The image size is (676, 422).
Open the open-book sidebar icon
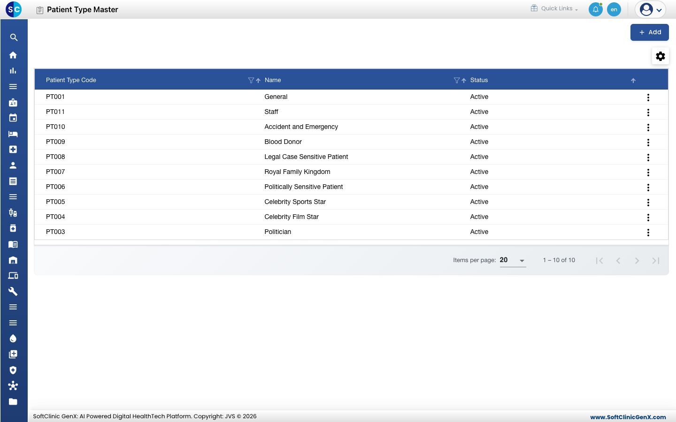click(x=13, y=244)
